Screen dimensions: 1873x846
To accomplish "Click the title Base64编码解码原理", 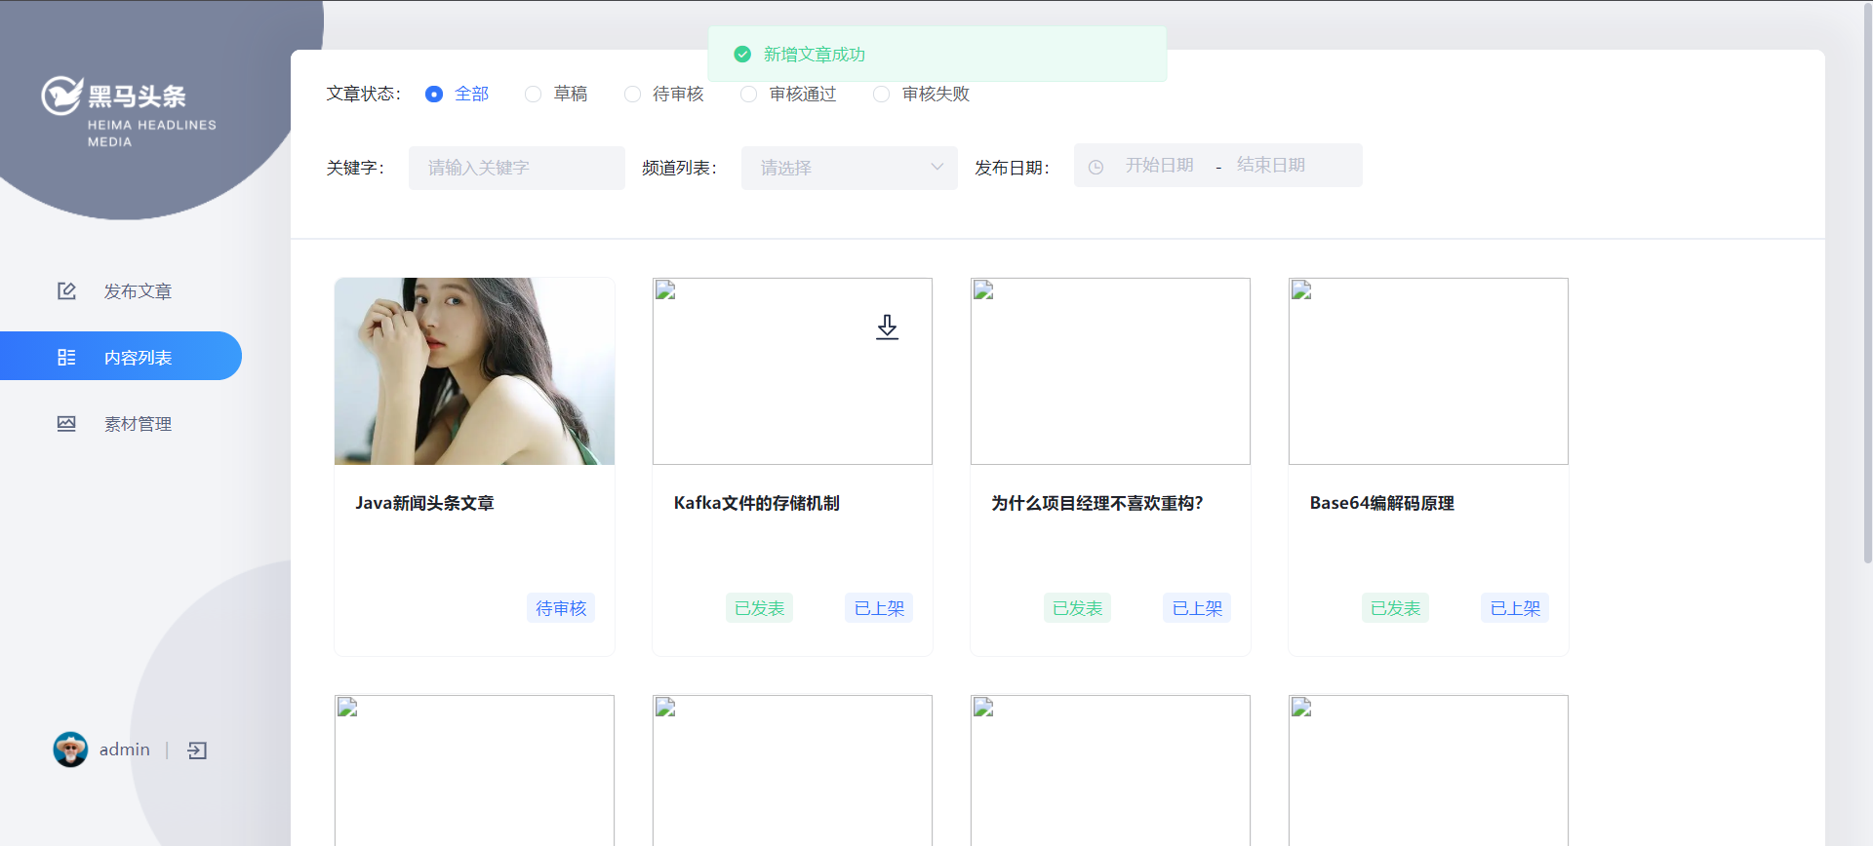I will [1381, 503].
